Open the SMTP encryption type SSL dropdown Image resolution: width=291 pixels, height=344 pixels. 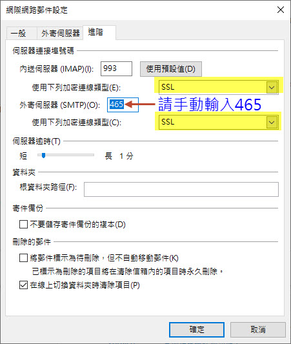[219, 122]
